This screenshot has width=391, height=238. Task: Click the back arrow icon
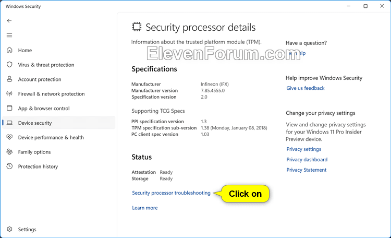click(9, 21)
